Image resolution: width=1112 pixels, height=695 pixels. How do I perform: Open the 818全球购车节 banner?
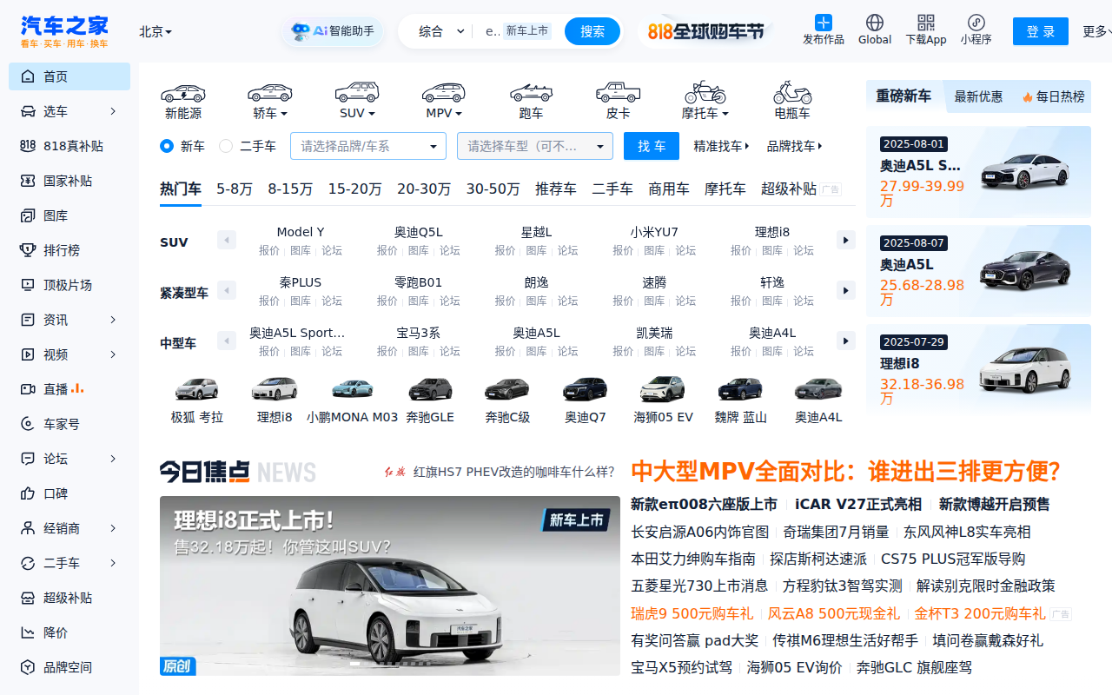point(705,31)
